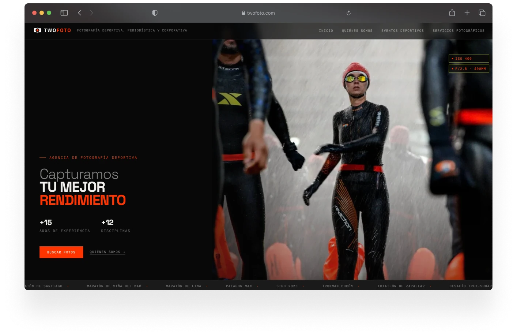Viewport: 517px width, 336px height.
Task: Select the ISO 400 badge
Action: 469,59
